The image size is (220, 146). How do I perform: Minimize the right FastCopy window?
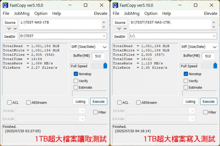[x=180, y=5]
